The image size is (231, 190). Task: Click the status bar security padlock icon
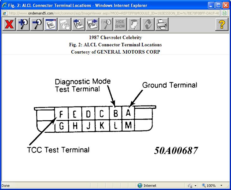coord(190,186)
